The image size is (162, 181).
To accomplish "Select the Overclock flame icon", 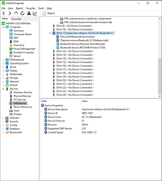I will coord(11,45).
